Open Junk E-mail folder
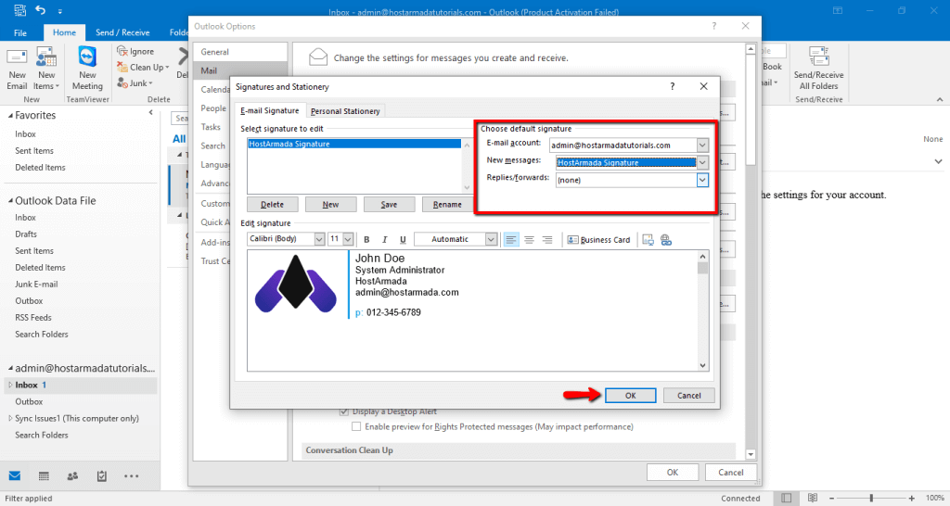Screen dimensions: 950x506 coord(36,284)
